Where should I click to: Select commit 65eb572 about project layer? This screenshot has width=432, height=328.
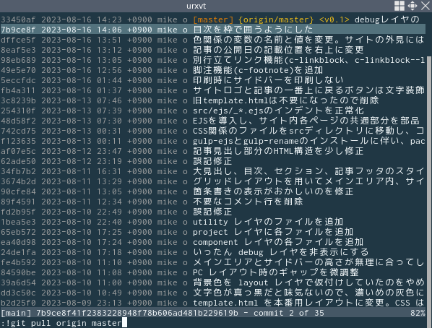click(x=212, y=232)
